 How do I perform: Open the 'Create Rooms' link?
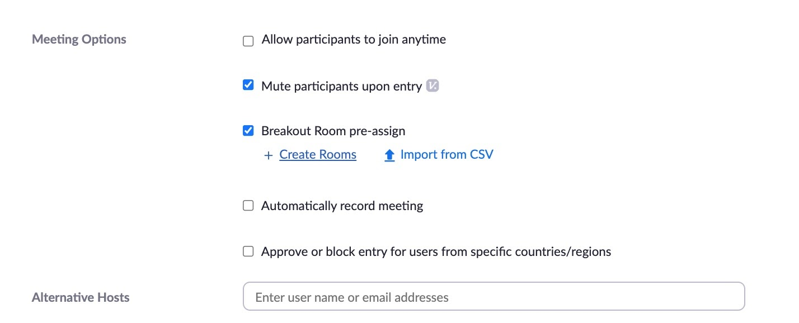tap(318, 155)
